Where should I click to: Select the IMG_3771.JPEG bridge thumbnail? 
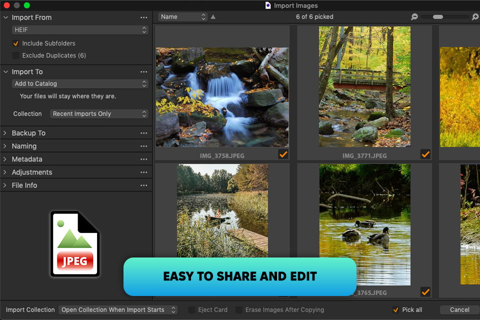pos(364,86)
